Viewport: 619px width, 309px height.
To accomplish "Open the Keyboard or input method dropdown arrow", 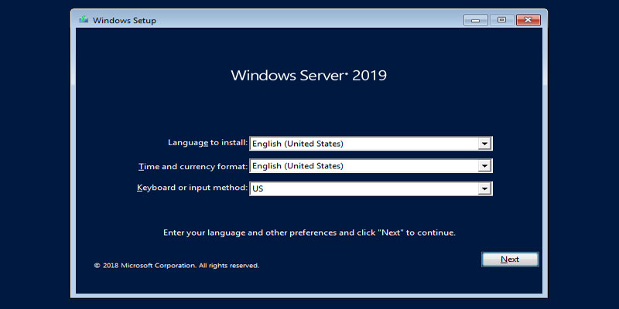I will [x=484, y=188].
